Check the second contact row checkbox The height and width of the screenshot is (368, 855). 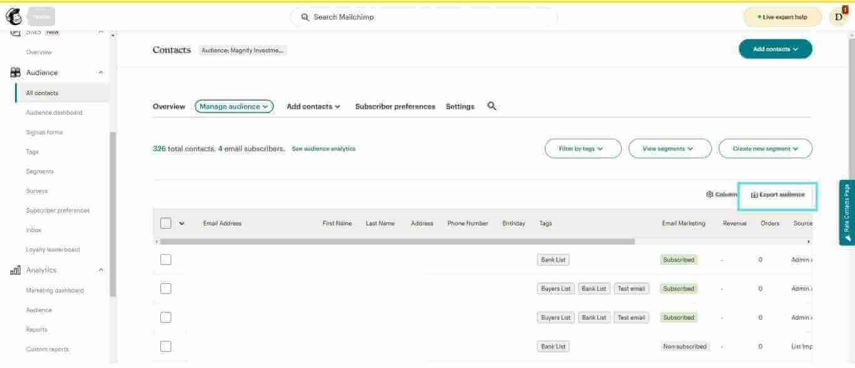(x=166, y=289)
